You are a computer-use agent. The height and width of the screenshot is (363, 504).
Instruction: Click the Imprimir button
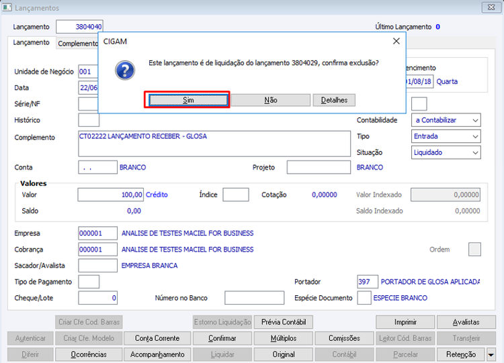405,322
